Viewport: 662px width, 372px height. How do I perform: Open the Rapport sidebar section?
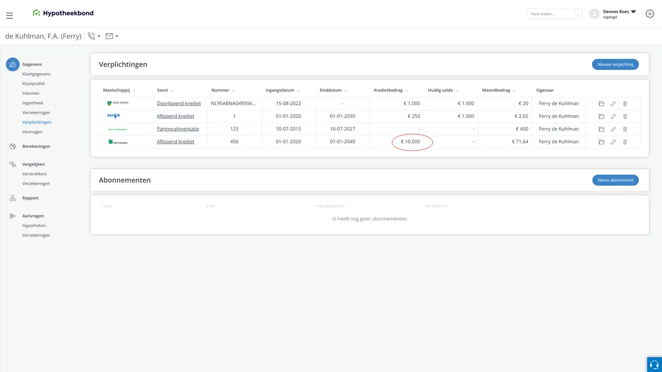[30, 198]
